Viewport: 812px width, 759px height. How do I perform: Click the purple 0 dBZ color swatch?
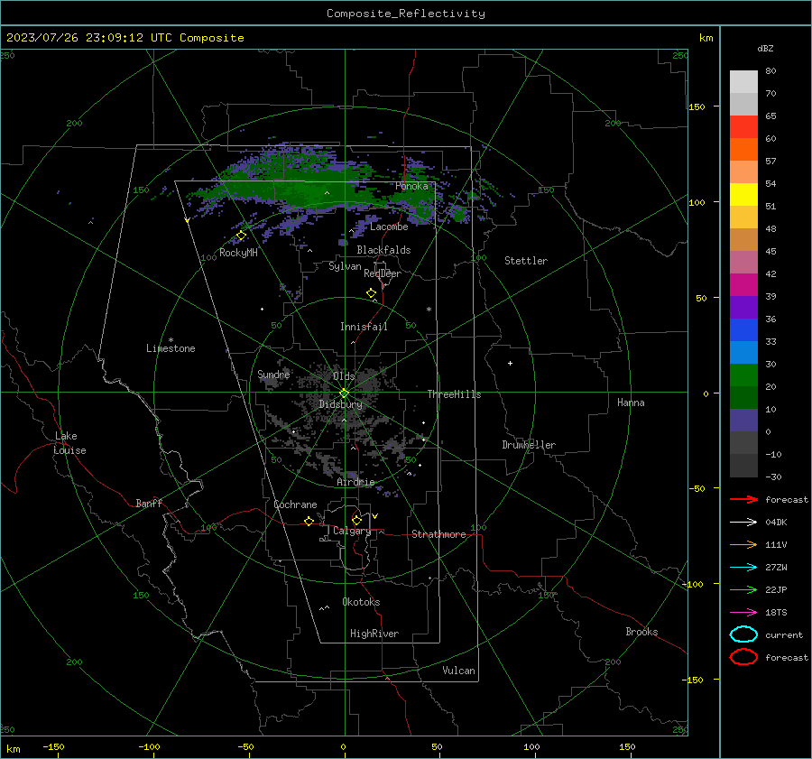point(743,420)
